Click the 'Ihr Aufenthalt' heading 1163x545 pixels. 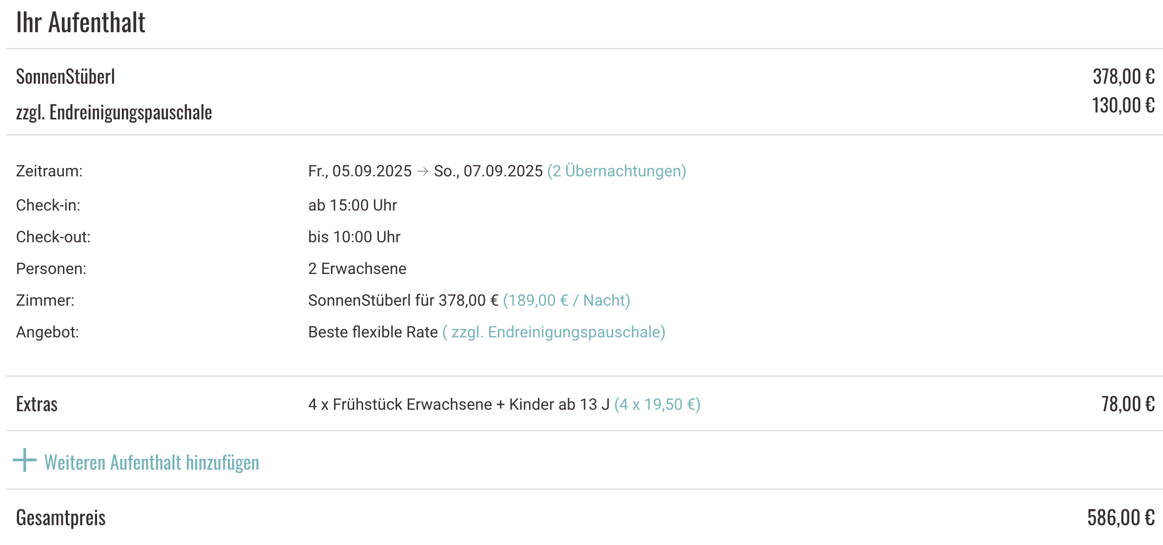coord(81,22)
